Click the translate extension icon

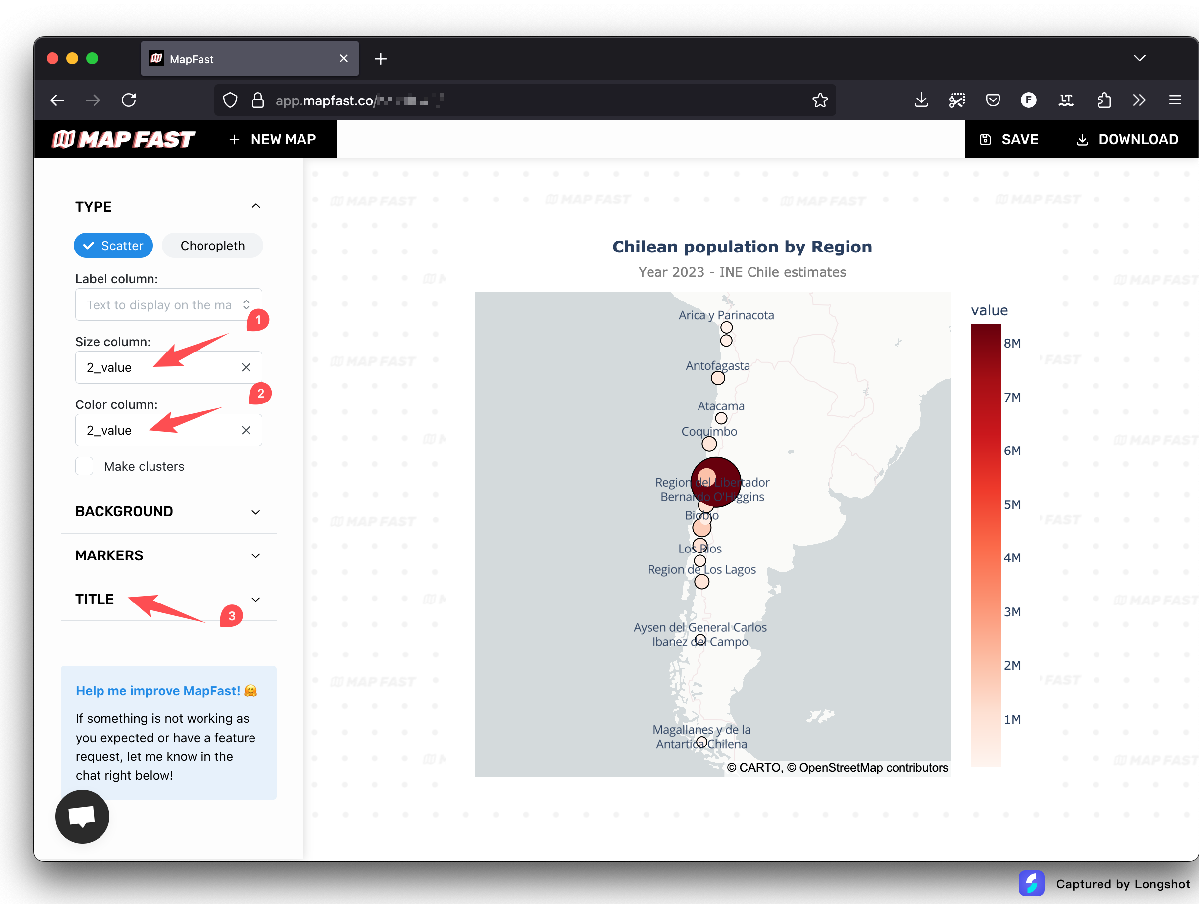tap(1066, 100)
